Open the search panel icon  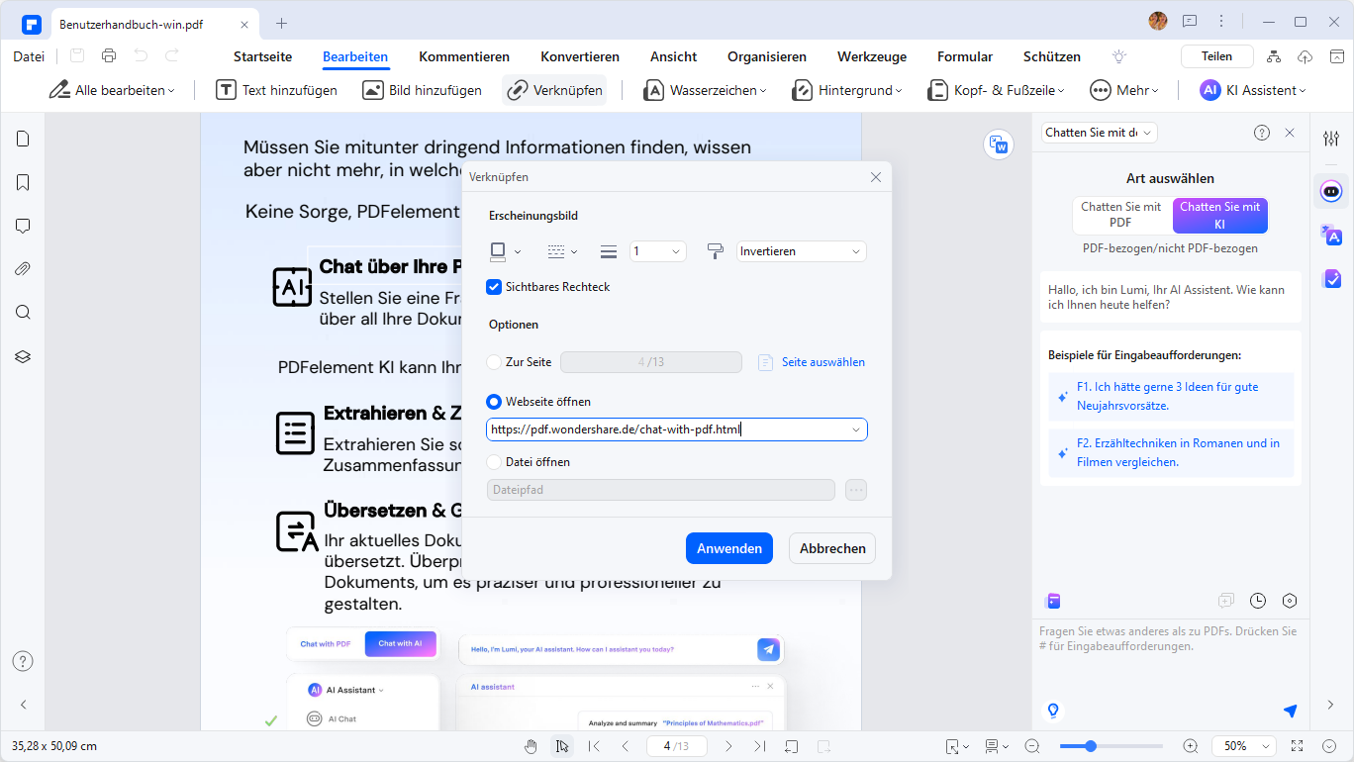pos(23,313)
